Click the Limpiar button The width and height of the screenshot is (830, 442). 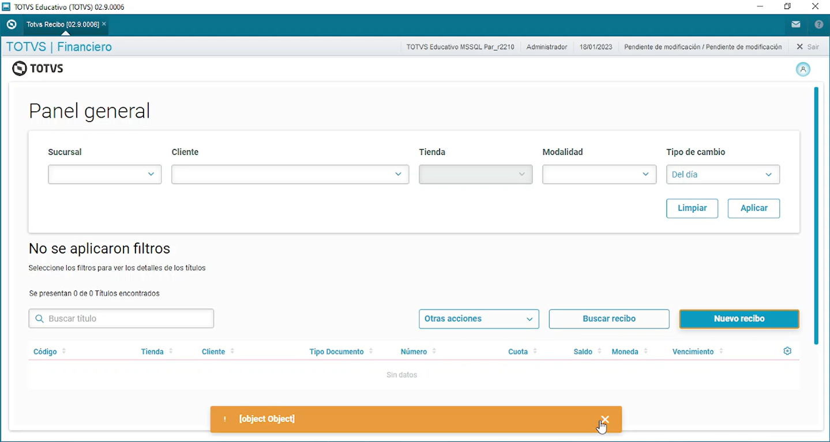tap(692, 209)
